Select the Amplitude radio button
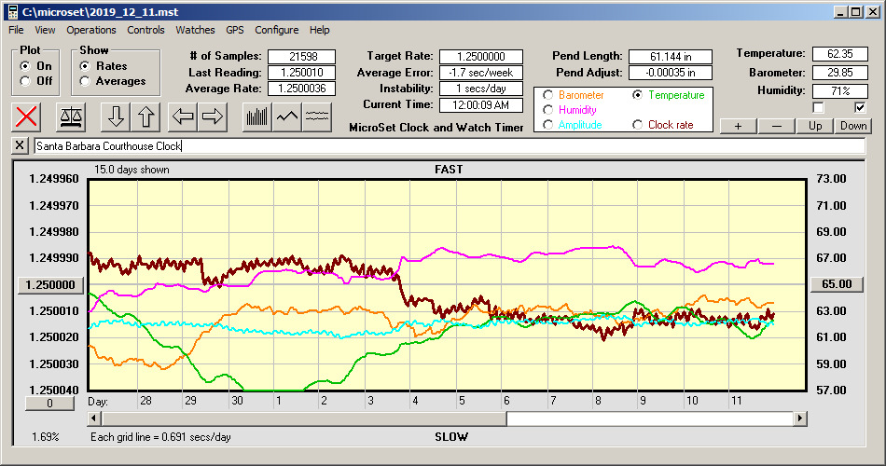Image resolution: width=886 pixels, height=466 pixels. click(x=547, y=125)
